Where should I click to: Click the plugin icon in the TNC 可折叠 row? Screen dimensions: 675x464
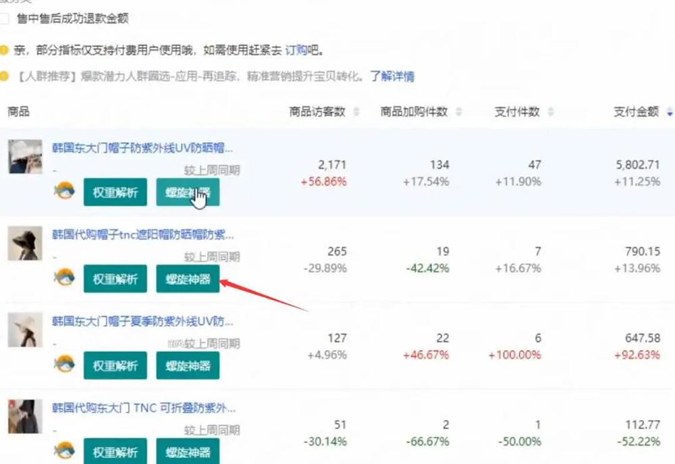(64, 450)
